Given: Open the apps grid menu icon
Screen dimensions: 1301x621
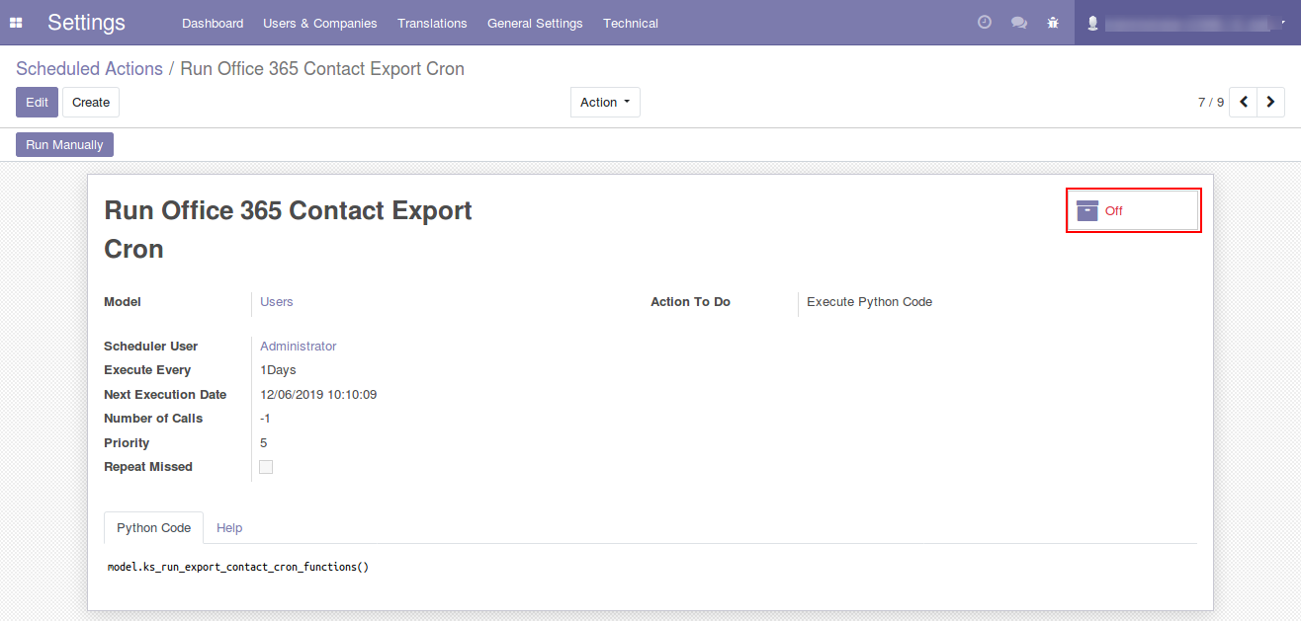Looking at the screenshot, I should click(16, 23).
